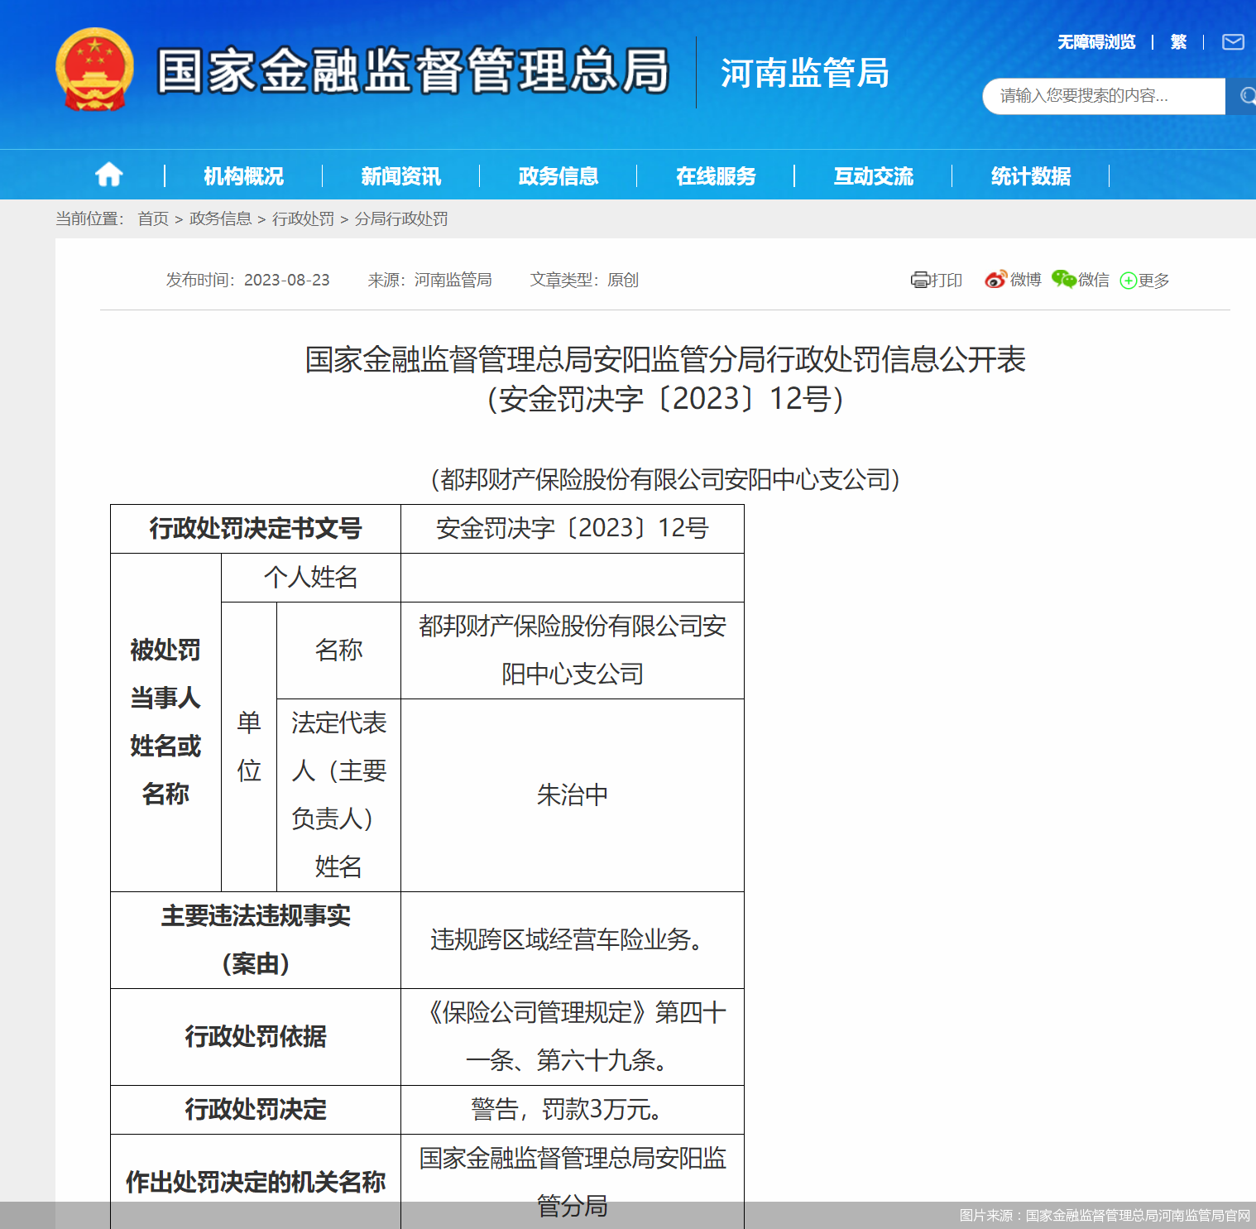Open the 互动交流 menu
Viewport: 1256px width, 1229px height.
pos(874,175)
